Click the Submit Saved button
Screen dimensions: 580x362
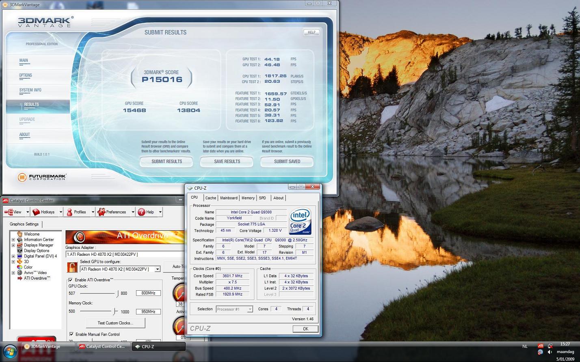click(287, 161)
